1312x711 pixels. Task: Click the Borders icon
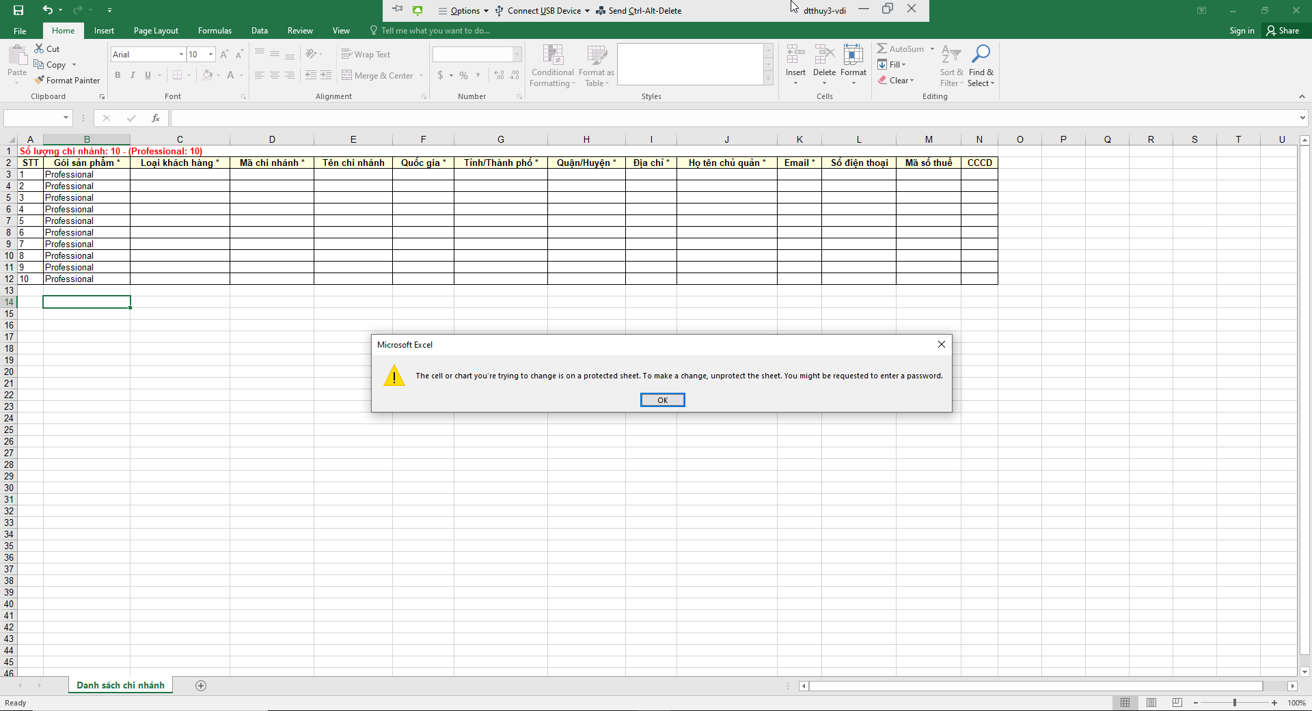coord(178,75)
